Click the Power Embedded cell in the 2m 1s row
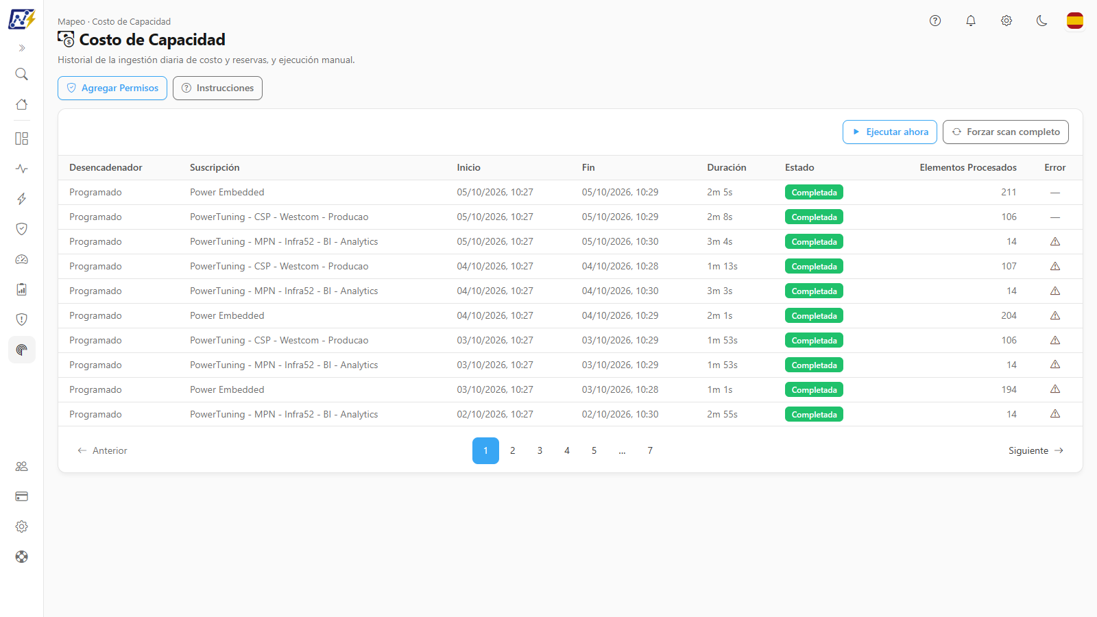This screenshot has width=1097, height=617. (227, 315)
